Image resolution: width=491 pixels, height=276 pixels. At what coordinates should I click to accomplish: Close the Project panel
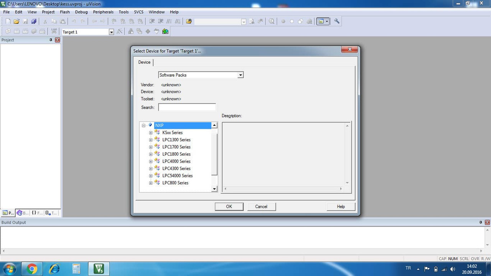click(x=58, y=40)
